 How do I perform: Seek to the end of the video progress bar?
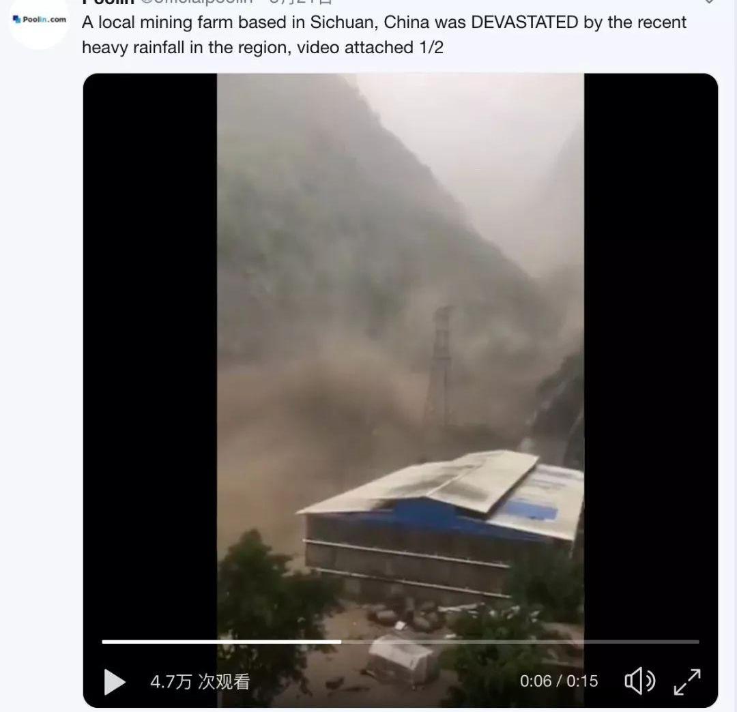point(698,641)
